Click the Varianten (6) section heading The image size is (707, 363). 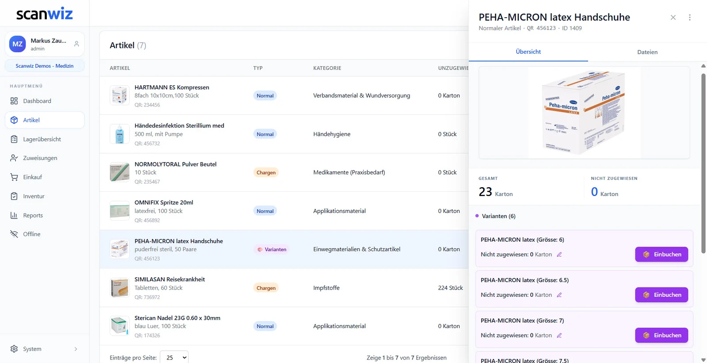pos(498,216)
